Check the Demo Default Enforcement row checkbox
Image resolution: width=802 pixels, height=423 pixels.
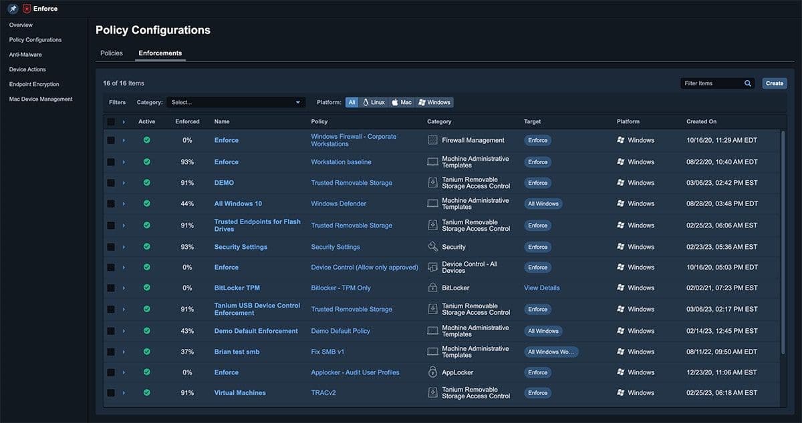pyautogui.click(x=111, y=331)
